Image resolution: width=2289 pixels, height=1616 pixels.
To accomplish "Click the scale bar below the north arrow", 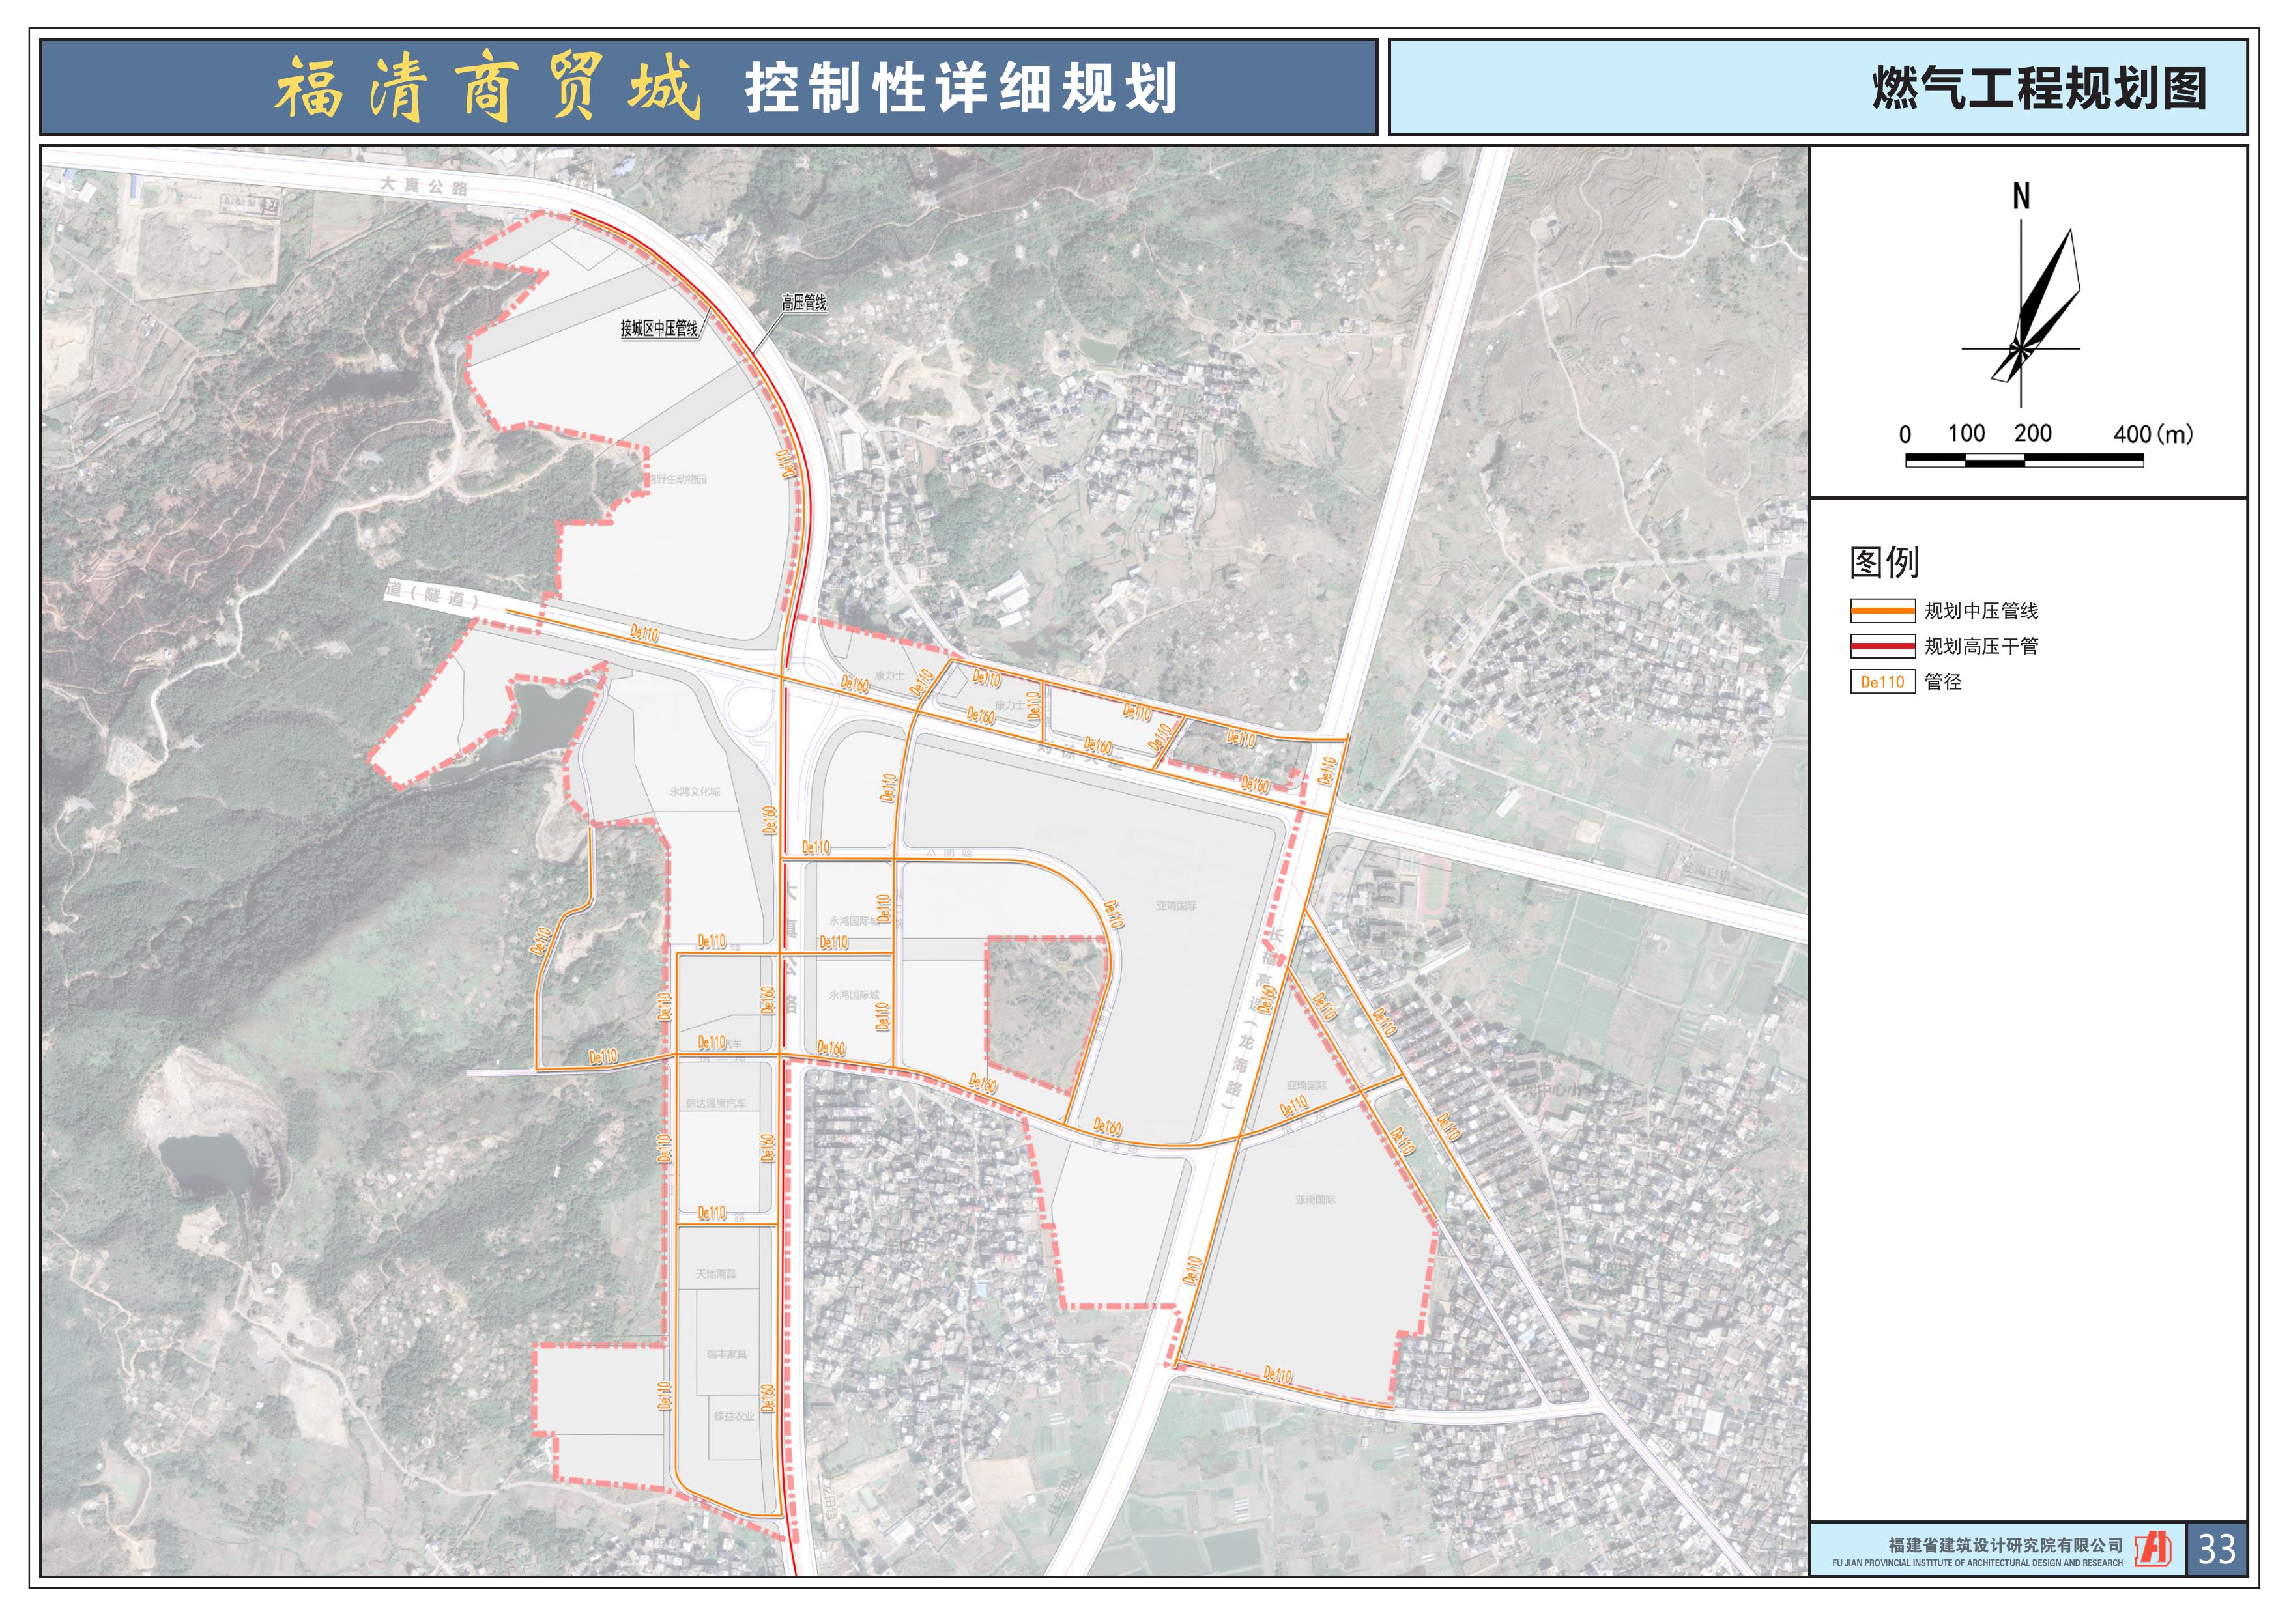I will point(2024,459).
